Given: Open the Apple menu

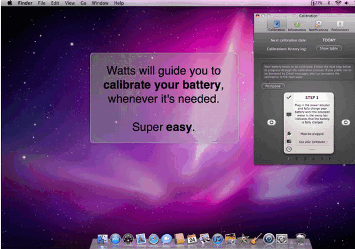Looking at the screenshot, I should (9, 3).
